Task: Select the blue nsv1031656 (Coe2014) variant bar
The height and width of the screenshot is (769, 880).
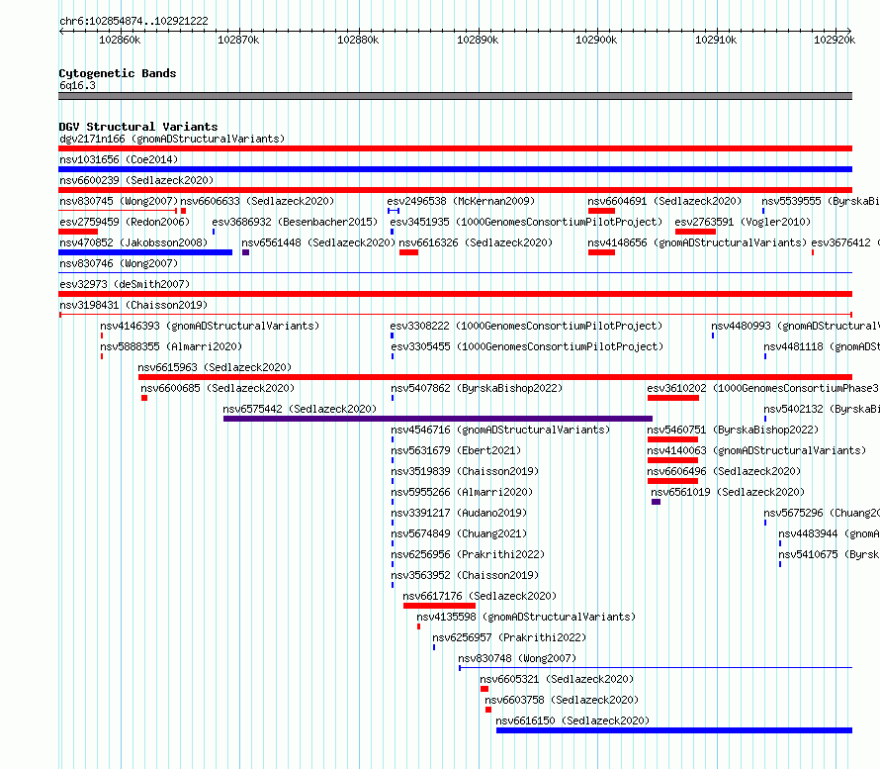Action: pyautogui.click(x=455, y=169)
